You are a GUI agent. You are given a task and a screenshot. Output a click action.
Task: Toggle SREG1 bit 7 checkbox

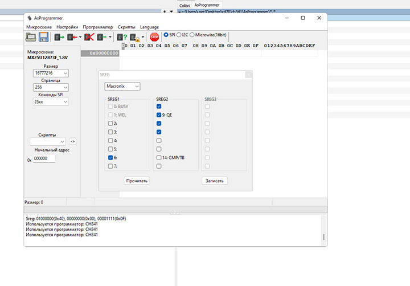110,166
